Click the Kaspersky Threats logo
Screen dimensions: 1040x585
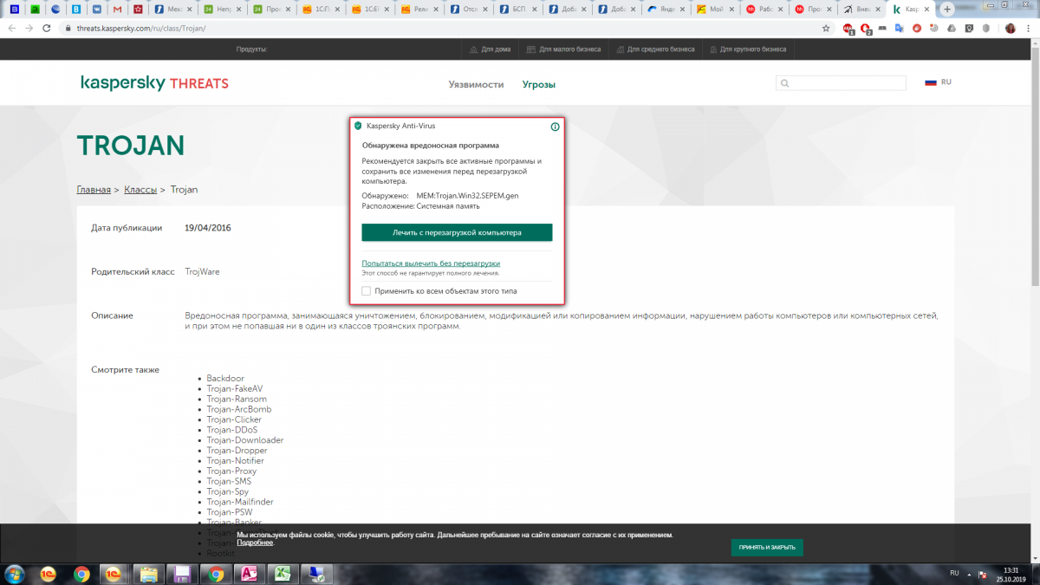(x=154, y=83)
